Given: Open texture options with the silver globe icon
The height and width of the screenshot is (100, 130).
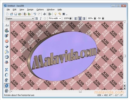Looking at the screenshot, I should point(7,57).
